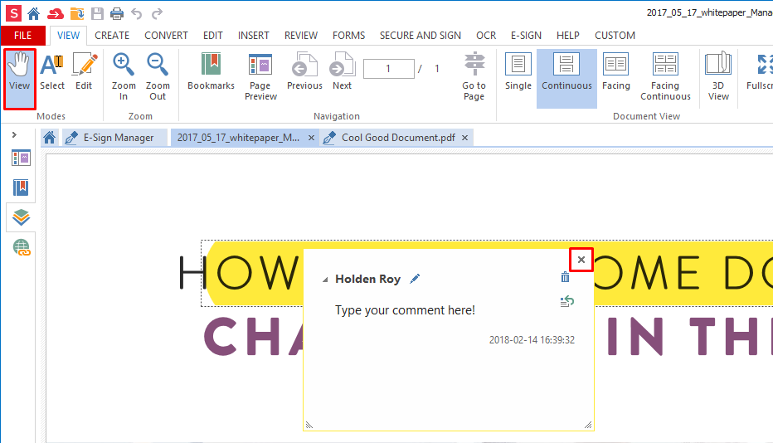Screen dimensions: 773x443
Task: Click the comment popup's bottom-left resize grip
Action: click(x=309, y=425)
